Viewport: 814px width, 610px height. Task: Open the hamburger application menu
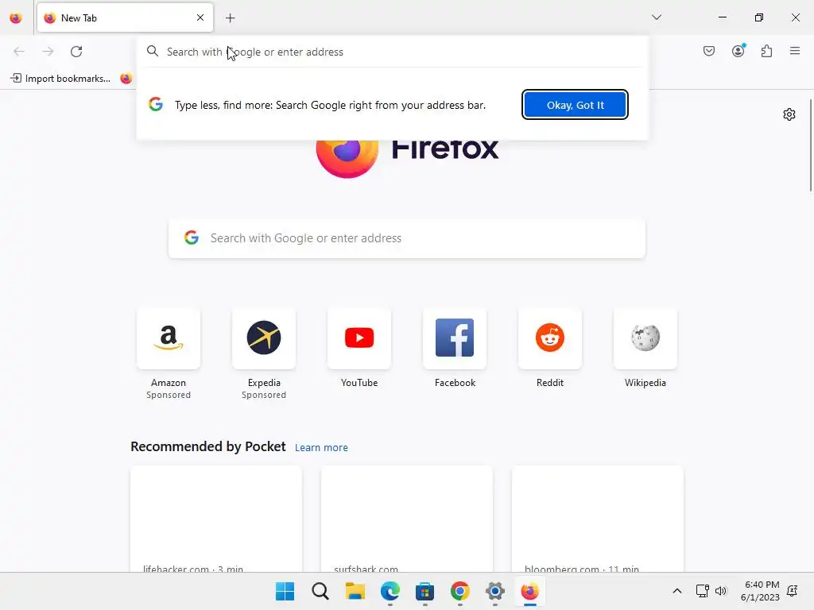coord(795,51)
